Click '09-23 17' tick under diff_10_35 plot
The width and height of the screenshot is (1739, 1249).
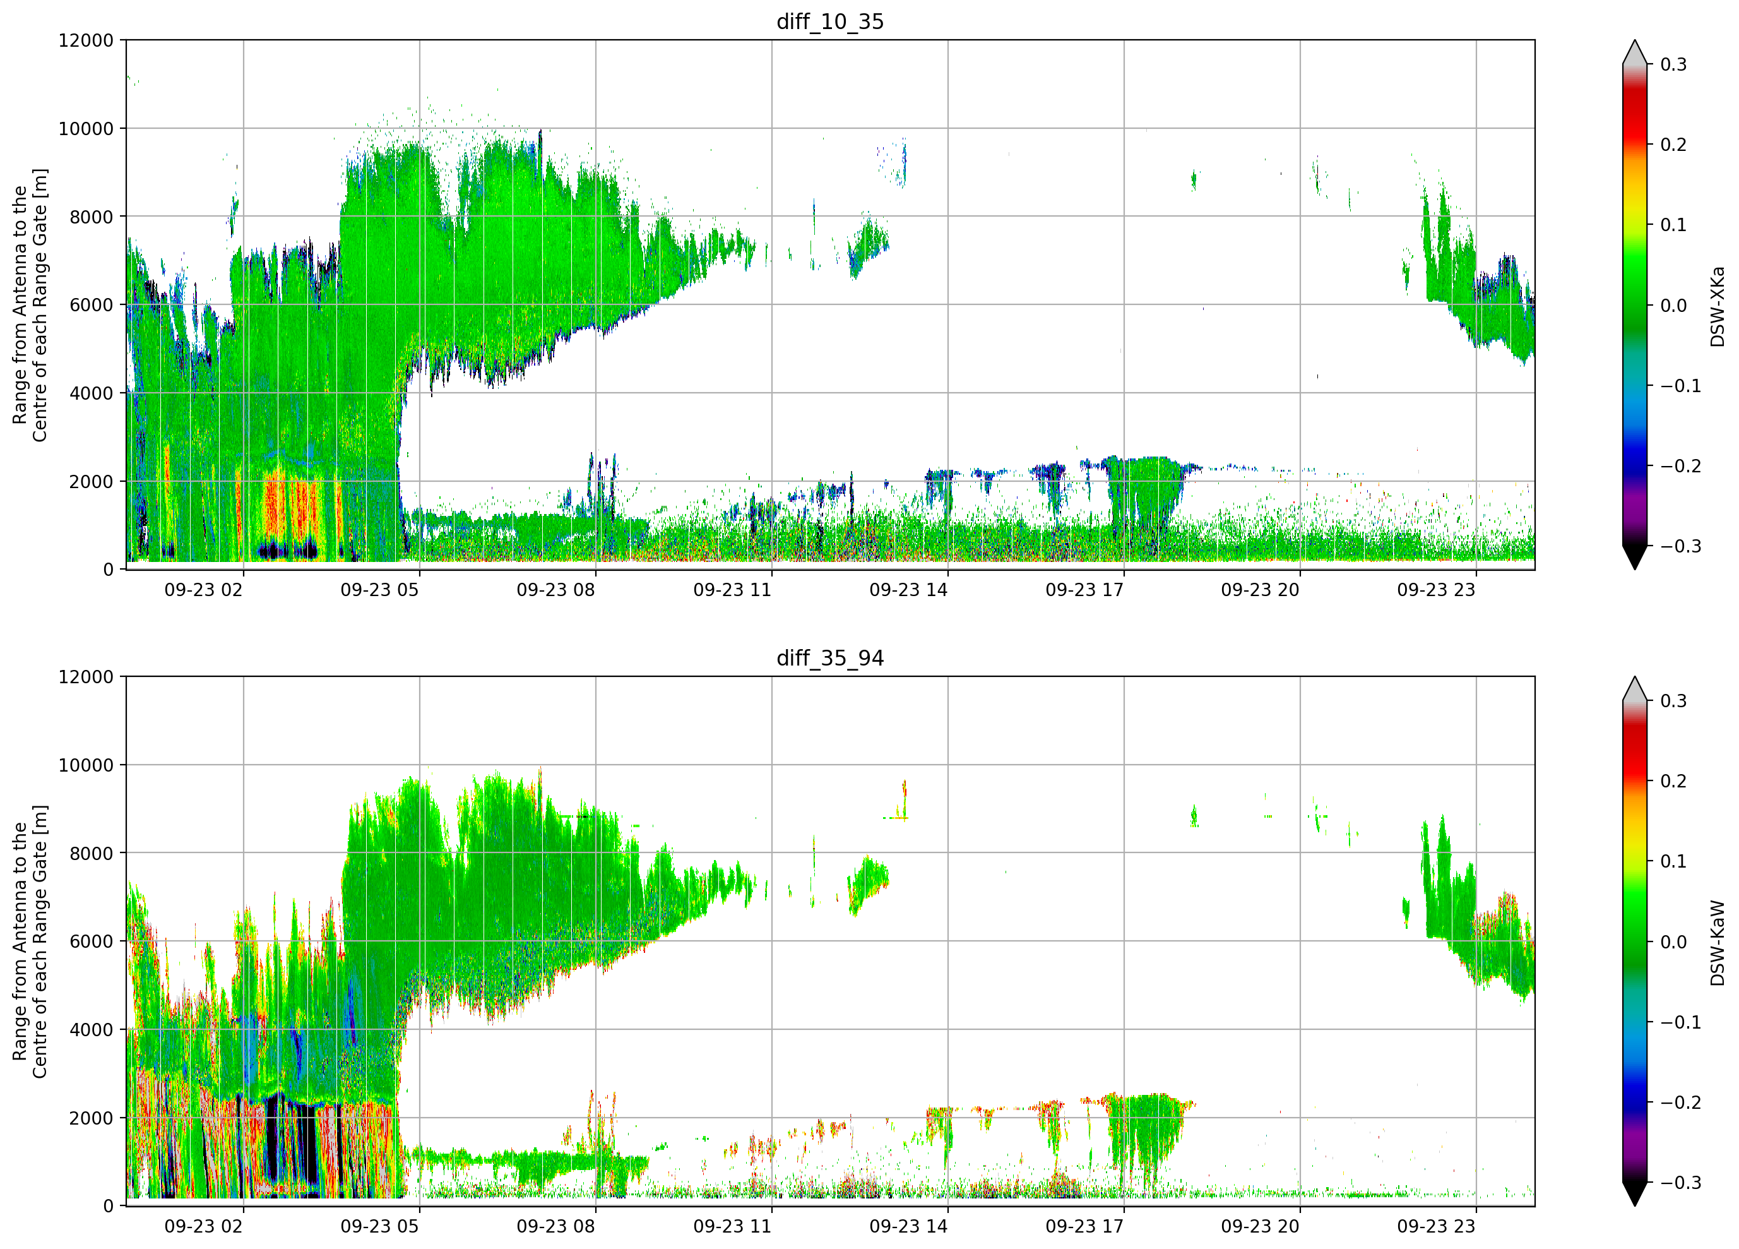coord(1085,590)
